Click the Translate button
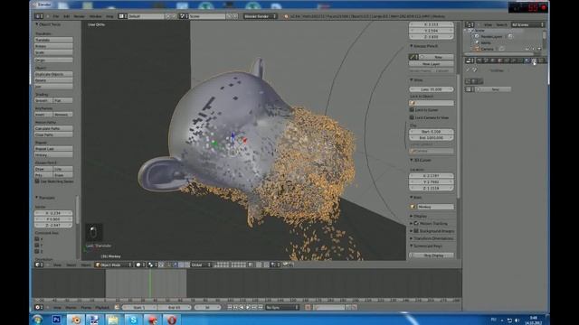 [53, 40]
